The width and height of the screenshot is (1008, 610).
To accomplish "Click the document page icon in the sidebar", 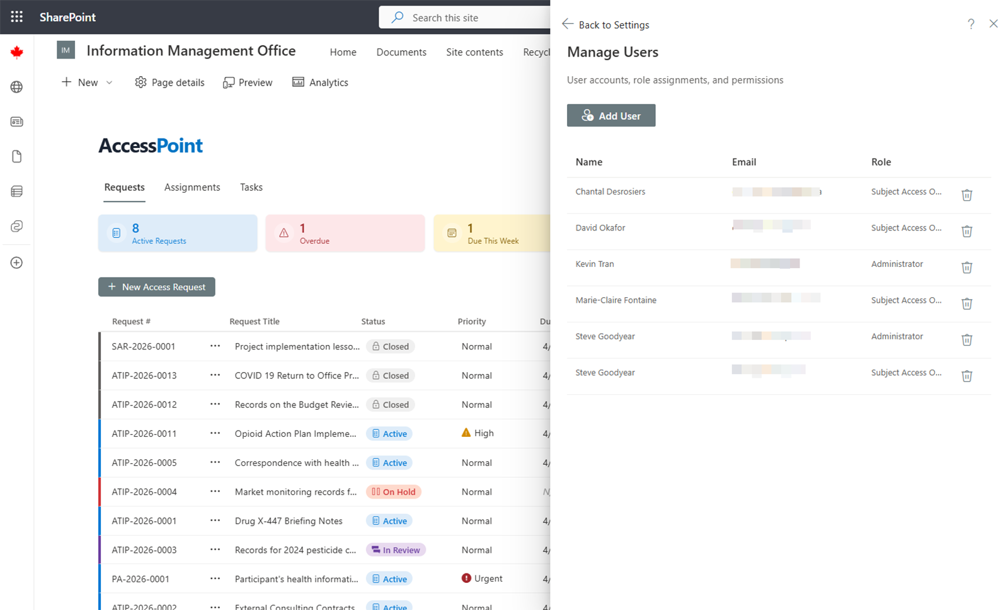I will pos(16,156).
